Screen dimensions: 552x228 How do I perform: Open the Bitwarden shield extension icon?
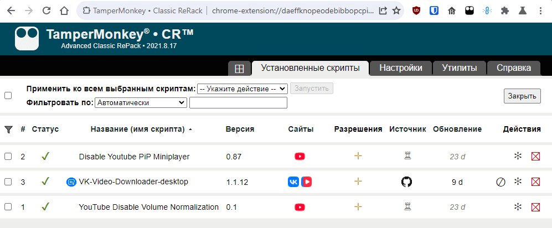(434, 11)
